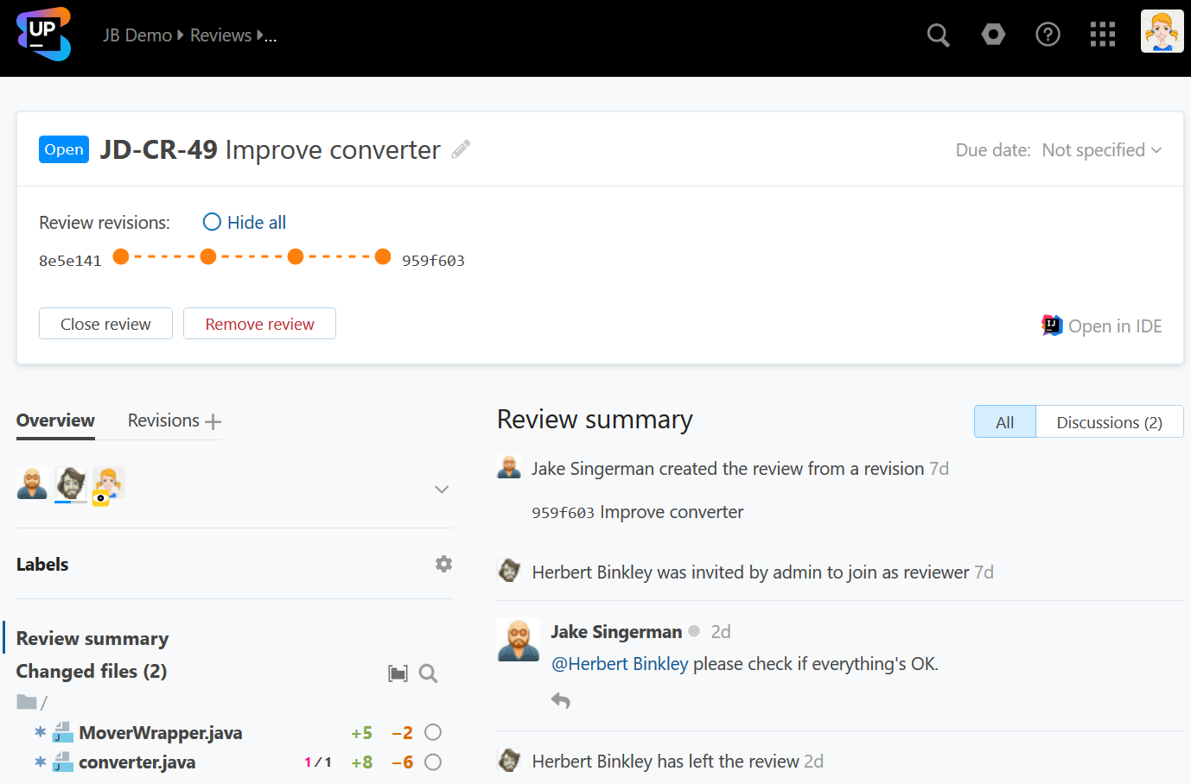Click the Close review button
This screenshot has height=784, width=1191.
[x=105, y=324]
